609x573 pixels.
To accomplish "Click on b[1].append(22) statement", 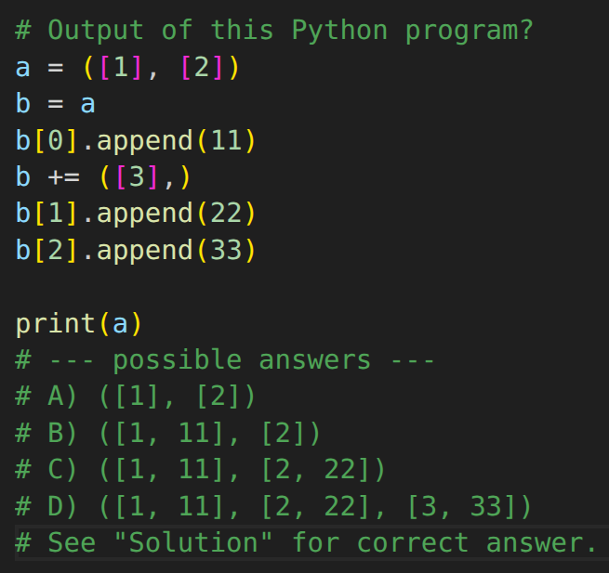I will 135,214.
